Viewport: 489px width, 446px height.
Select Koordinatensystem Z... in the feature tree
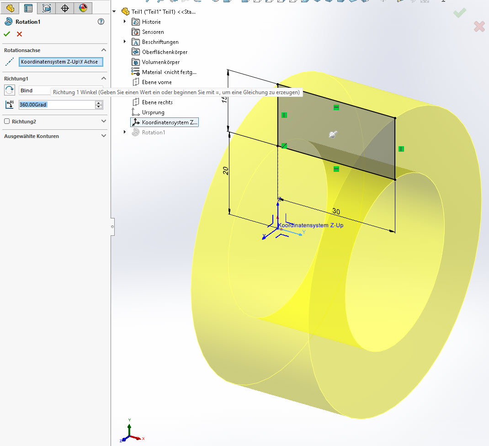pyautogui.click(x=165, y=122)
